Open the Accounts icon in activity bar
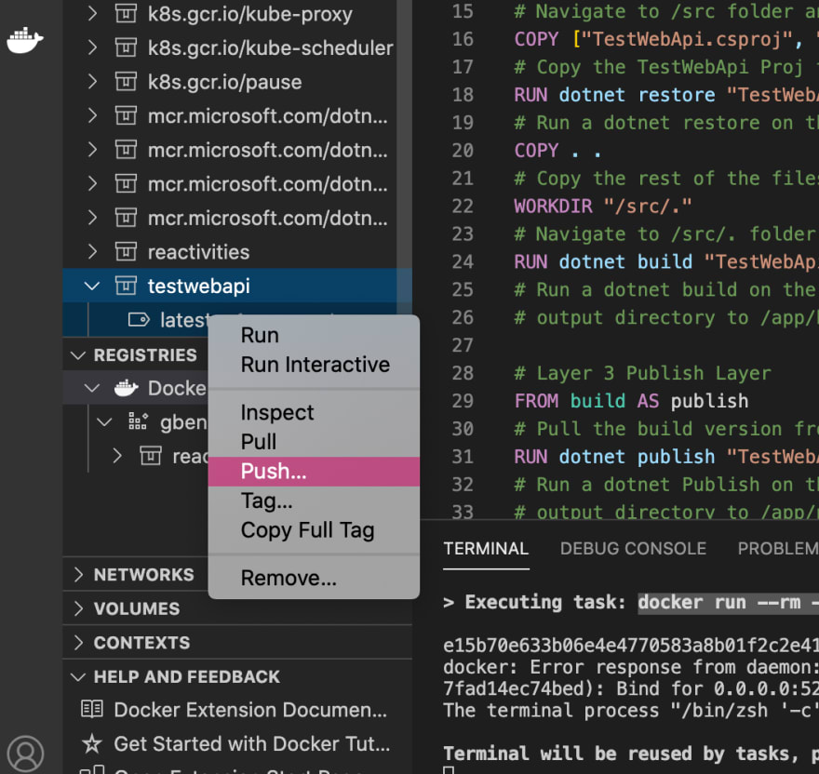The width and height of the screenshot is (819, 774). 25,754
